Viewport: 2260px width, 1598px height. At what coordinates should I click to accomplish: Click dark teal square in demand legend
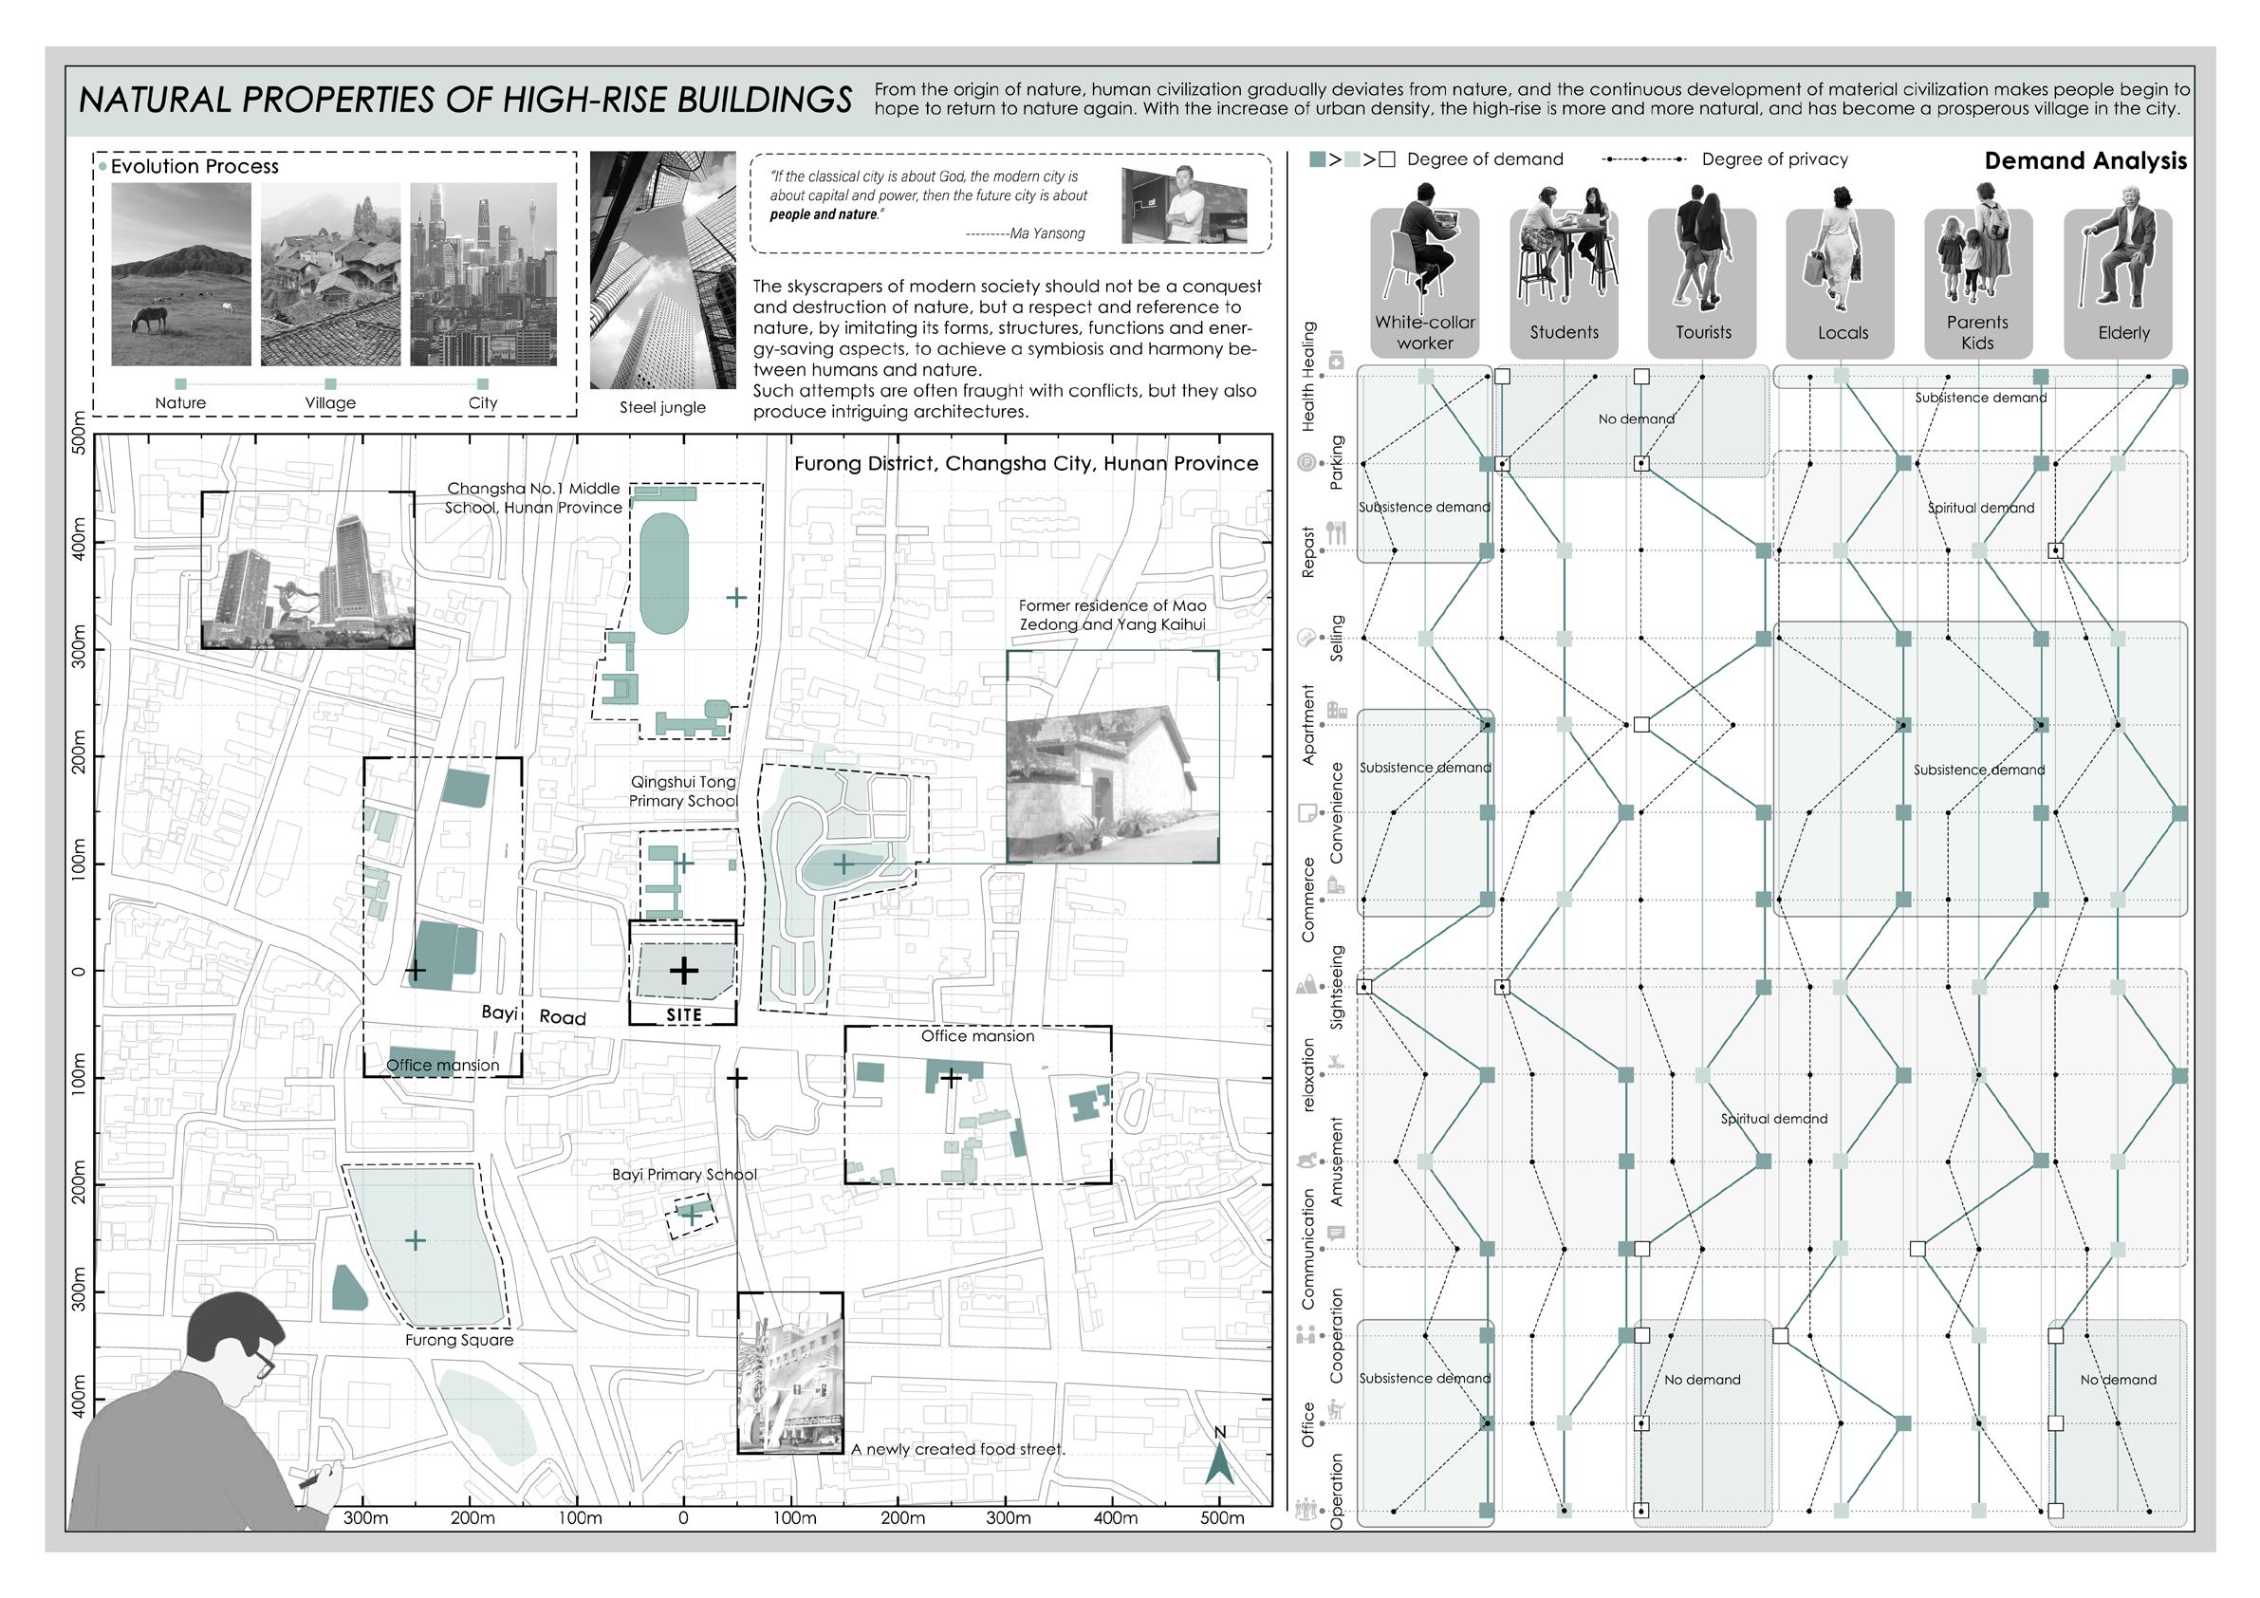point(1317,159)
